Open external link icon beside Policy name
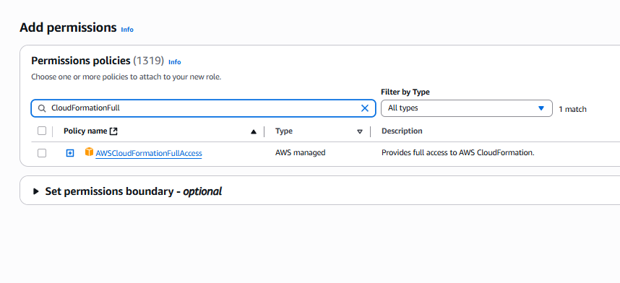Screen dimensions: 620x283 (113, 131)
